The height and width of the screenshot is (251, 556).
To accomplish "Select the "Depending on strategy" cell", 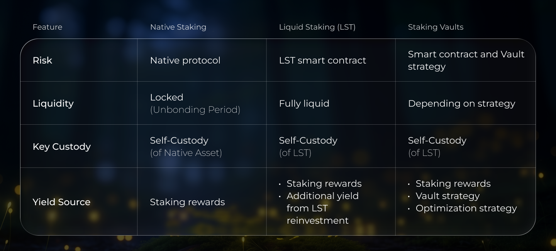I will coord(461,104).
